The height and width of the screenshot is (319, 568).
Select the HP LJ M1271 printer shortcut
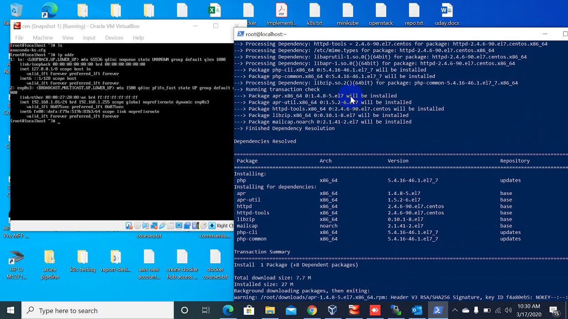click(16, 265)
